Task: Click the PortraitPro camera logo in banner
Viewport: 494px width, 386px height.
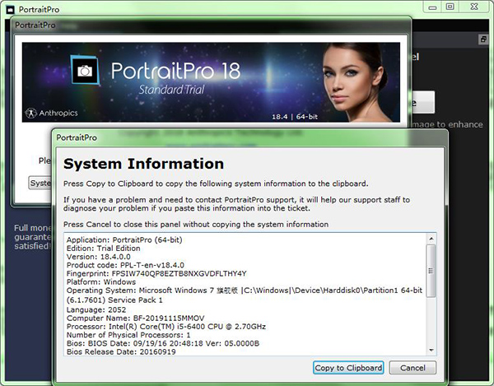Action: point(85,71)
